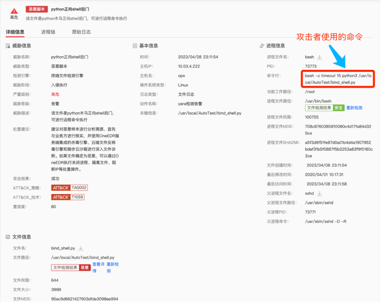Open the 原始日志 tab
The height and width of the screenshot is (303, 380).
tap(81, 32)
